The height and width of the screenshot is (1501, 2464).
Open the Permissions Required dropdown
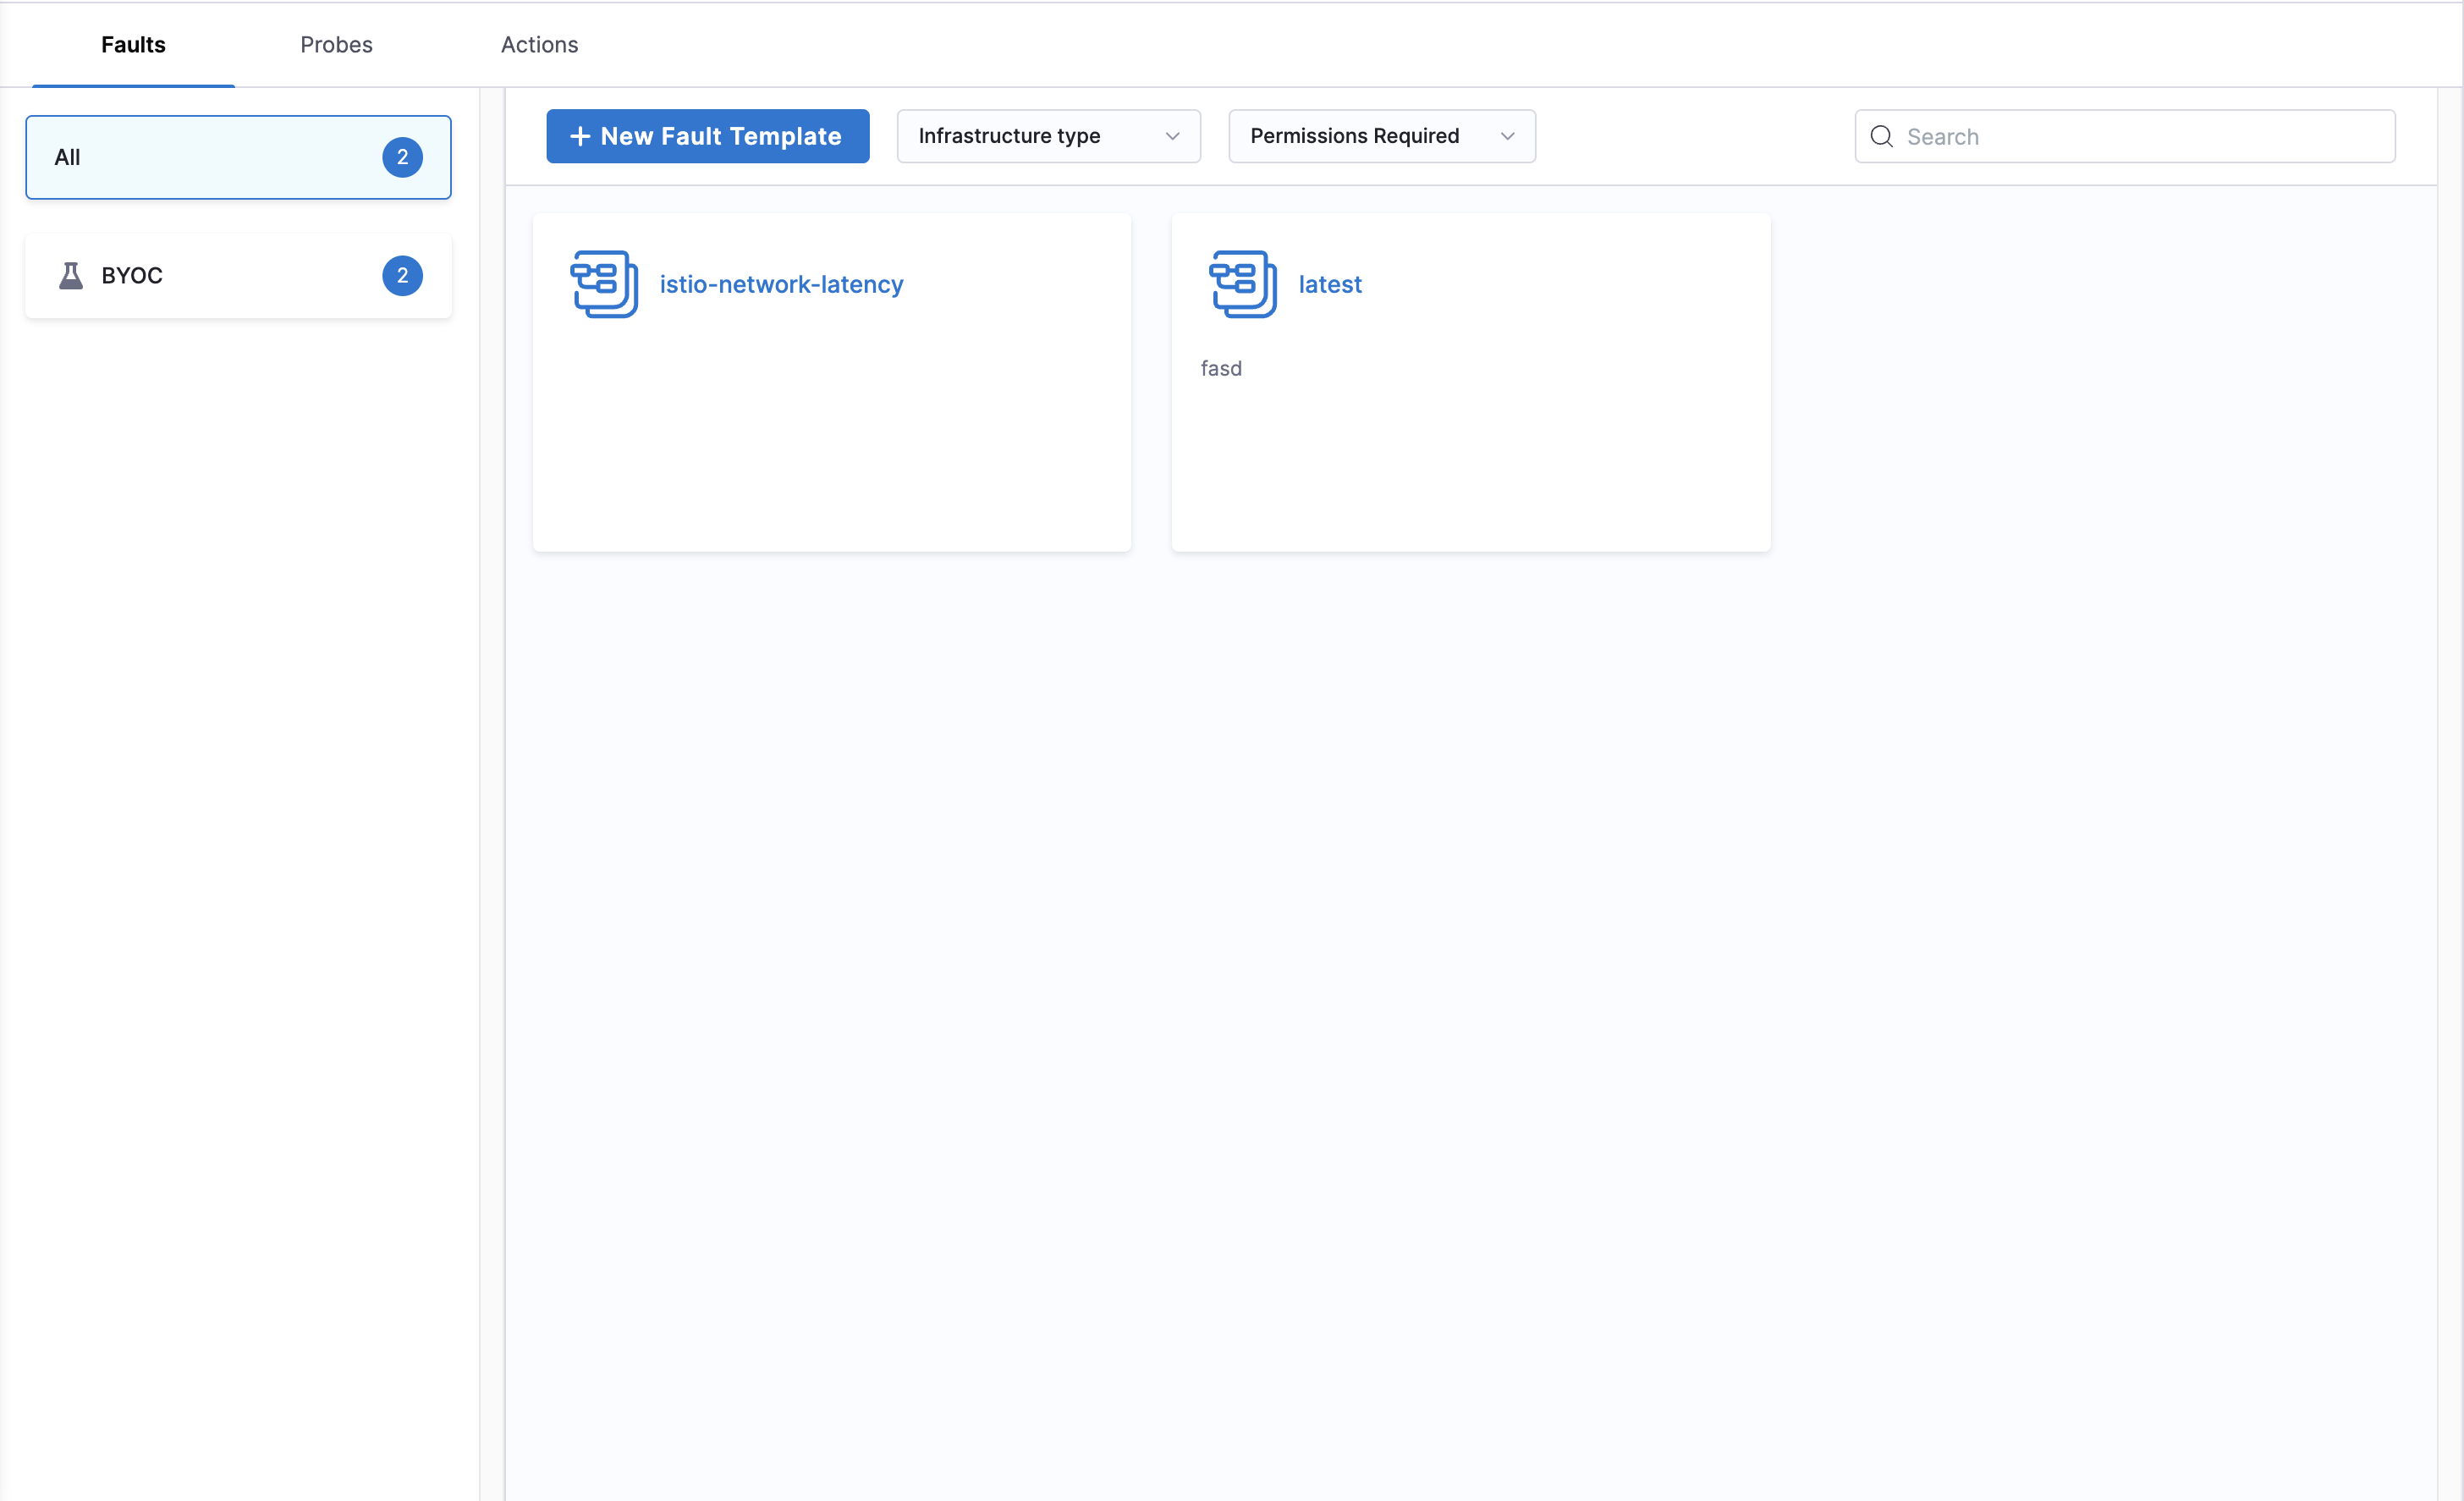pos(1380,137)
